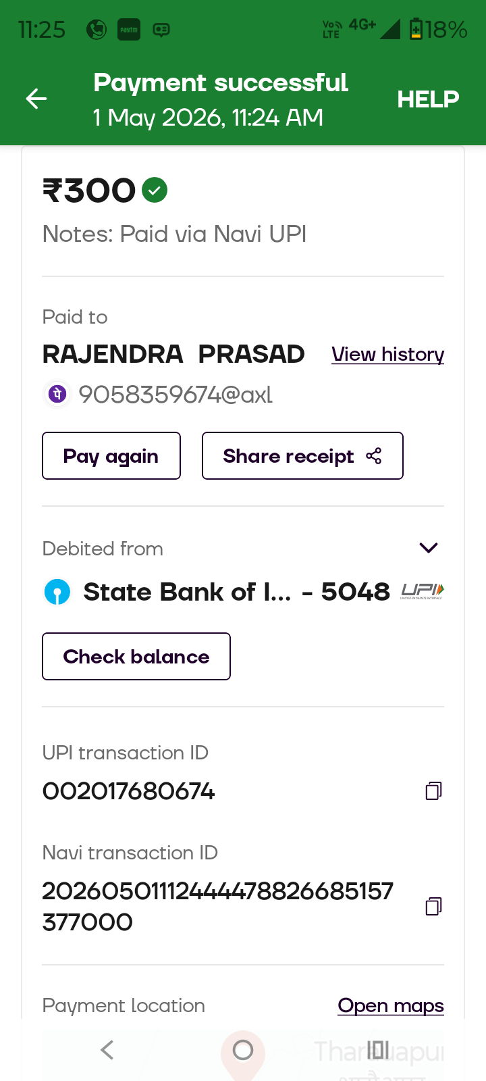This screenshot has width=486, height=1081.
Task: Open maps link for payment location
Action: tap(391, 1005)
